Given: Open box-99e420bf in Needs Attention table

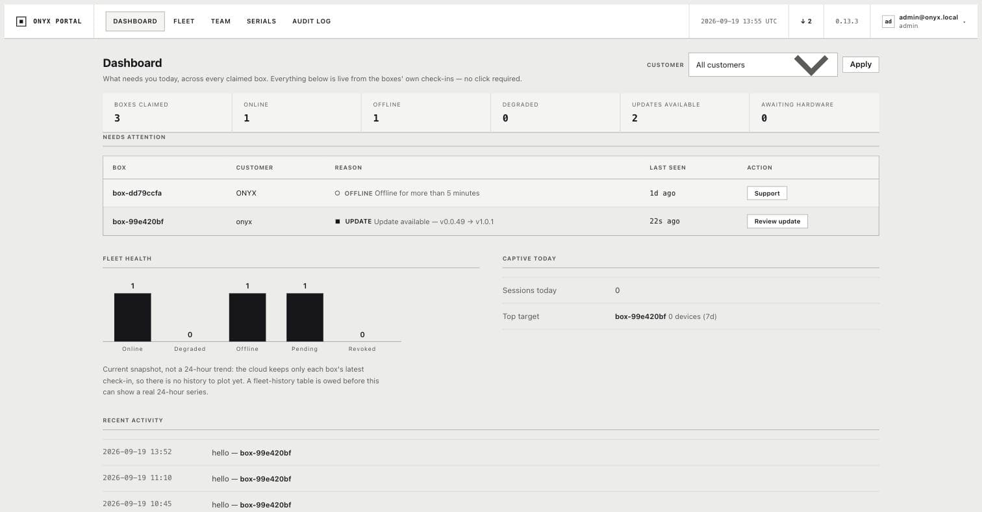Looking at the screenshot, I should 138,222.
